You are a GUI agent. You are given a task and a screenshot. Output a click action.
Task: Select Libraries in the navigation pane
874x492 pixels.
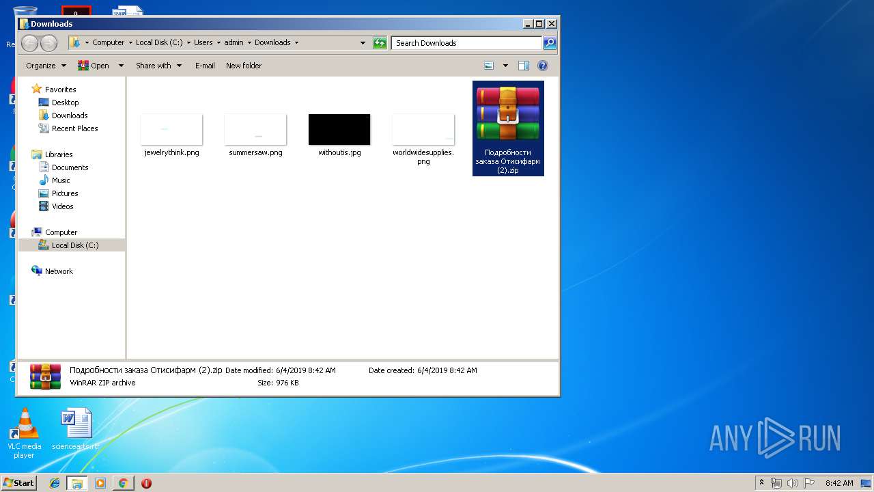59,154
